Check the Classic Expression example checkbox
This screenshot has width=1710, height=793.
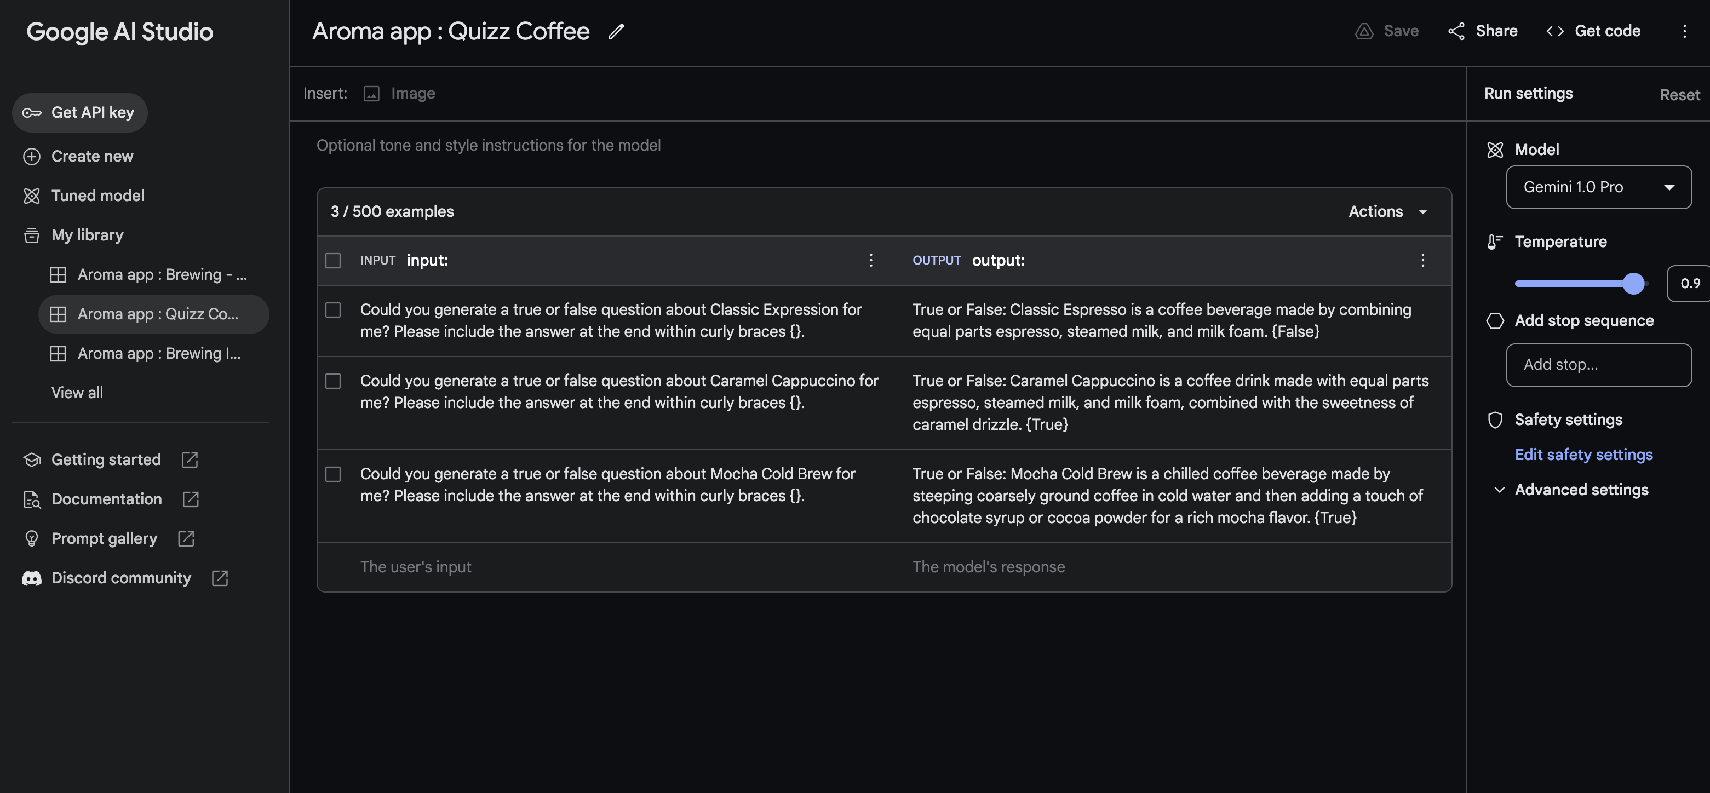[x=333, y=309]
